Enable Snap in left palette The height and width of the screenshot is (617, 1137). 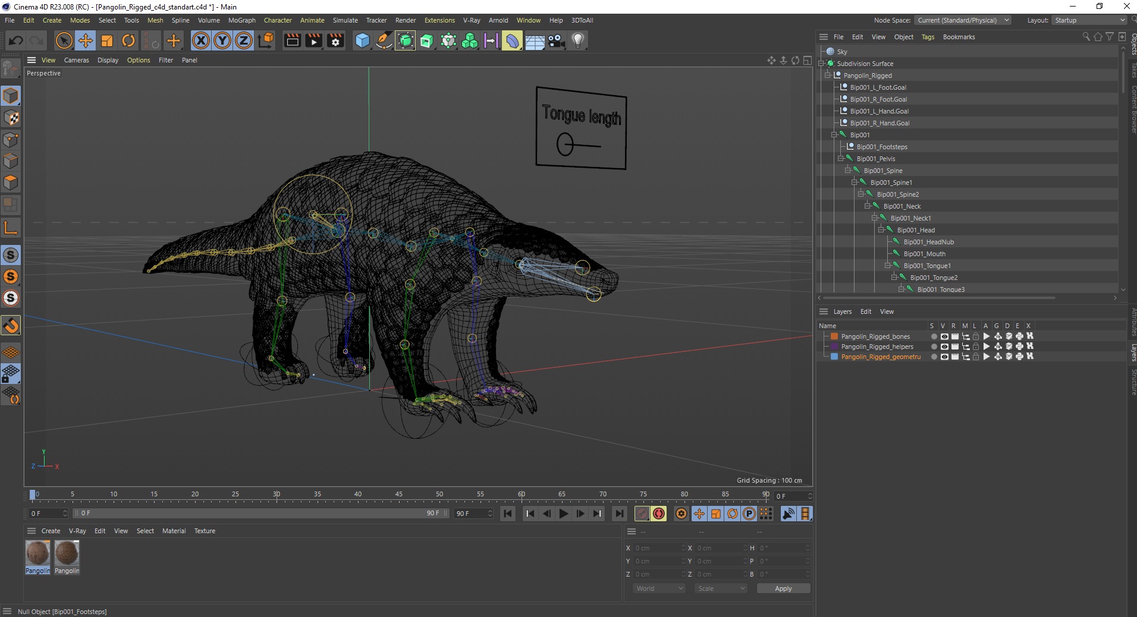pos(11,325)
